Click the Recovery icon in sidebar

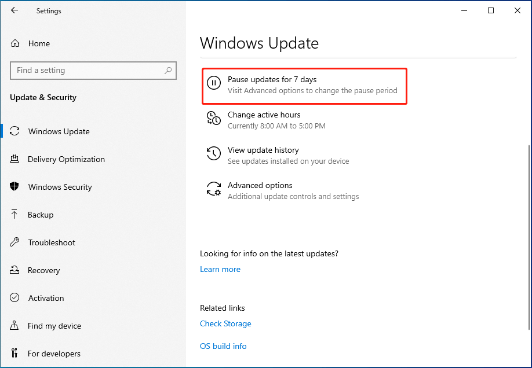14,270
